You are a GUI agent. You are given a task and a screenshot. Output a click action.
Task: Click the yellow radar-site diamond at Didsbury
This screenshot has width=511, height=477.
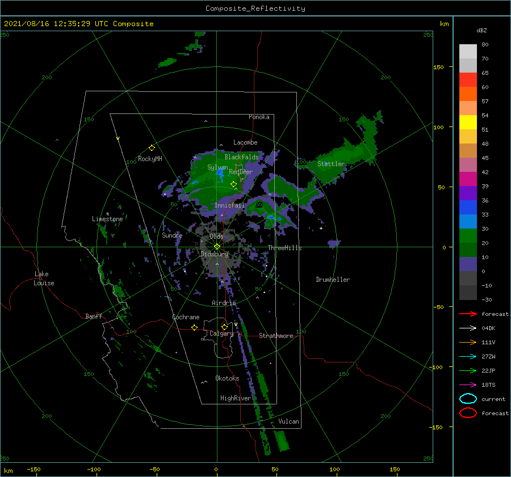coord(217,247)
